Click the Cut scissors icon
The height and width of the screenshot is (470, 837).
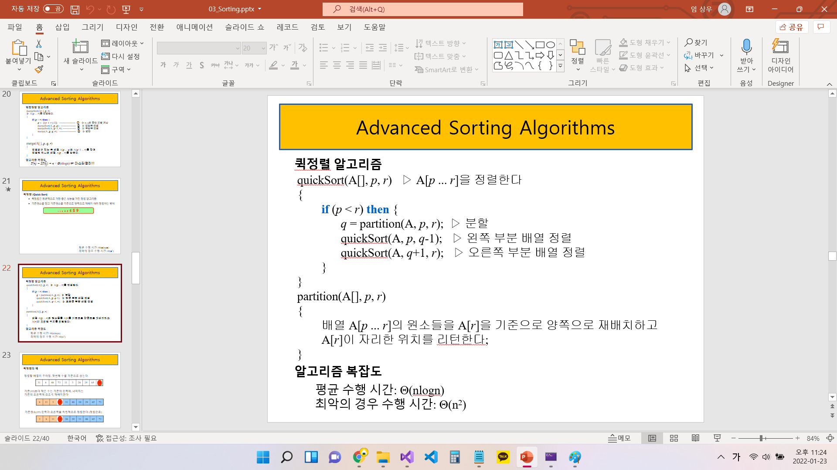tap(39, 44)
